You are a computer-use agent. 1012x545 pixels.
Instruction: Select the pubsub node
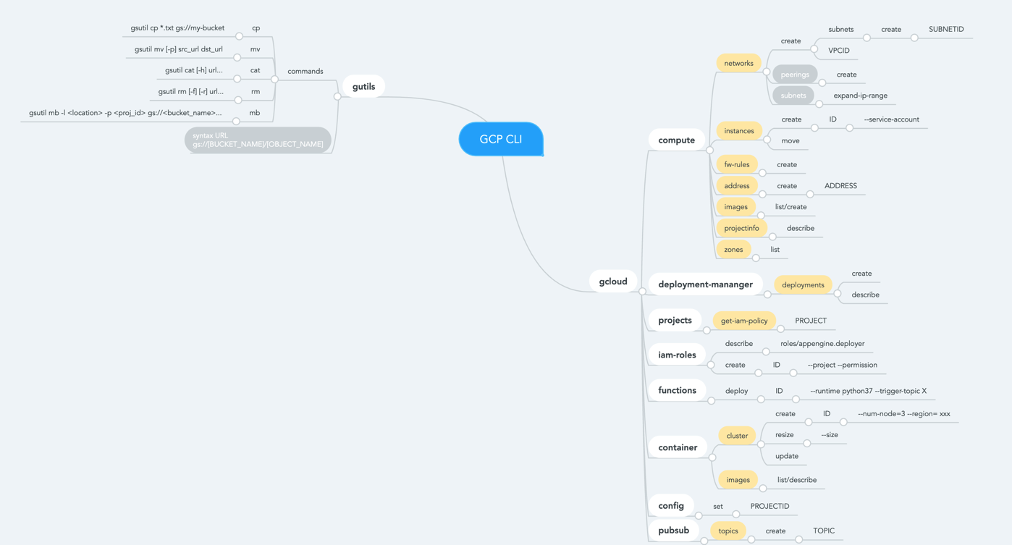(x=673, y=531)
